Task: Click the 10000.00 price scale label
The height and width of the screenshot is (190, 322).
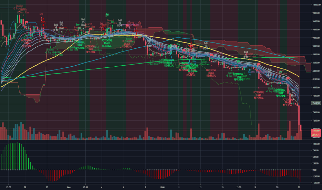Action: [x=316, y=4]
